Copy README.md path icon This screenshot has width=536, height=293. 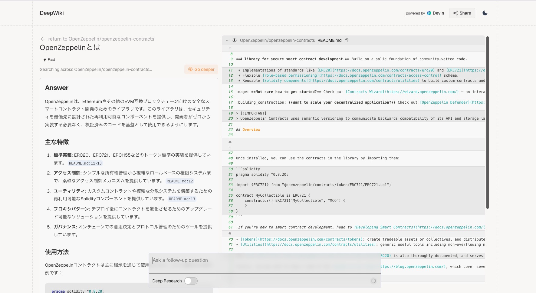pyautogui.click(x=347, y=40)
